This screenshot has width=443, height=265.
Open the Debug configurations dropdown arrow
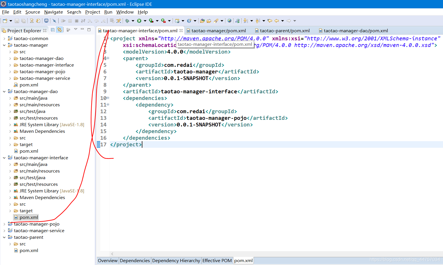(x=133, y=21)
